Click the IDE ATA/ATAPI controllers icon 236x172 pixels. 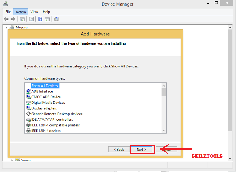coord(28,120)
